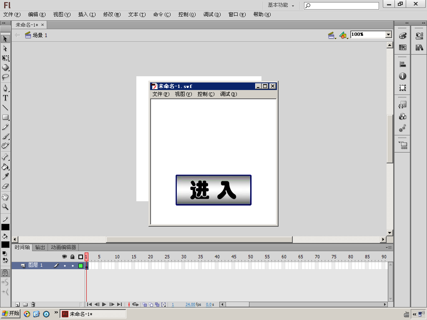Select the Brush tool
Screen dimensions: 427x320
point(5,136)
